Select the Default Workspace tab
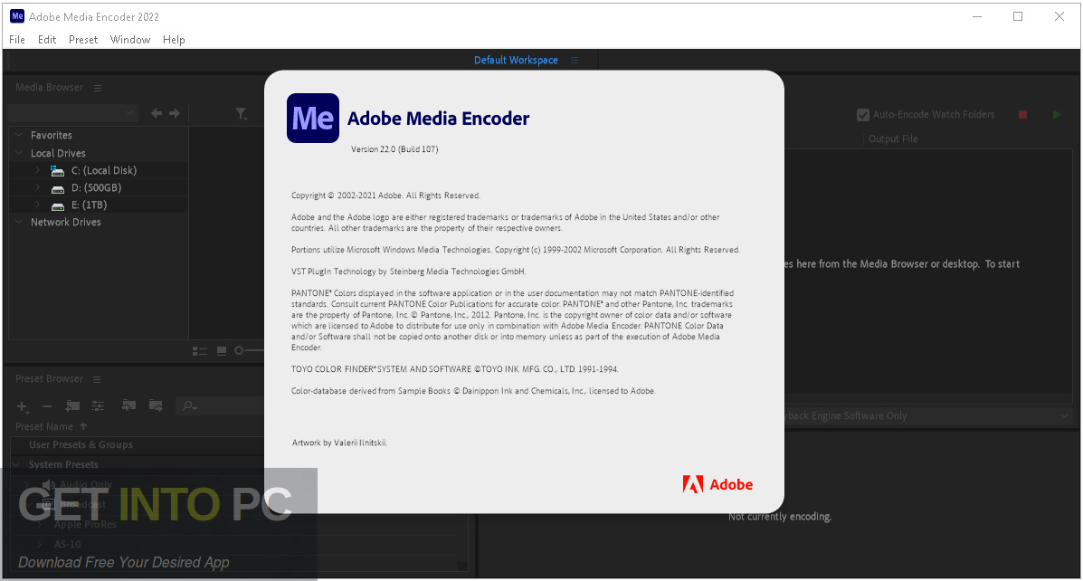This screenshot has height=581, width=1083. 516,60
